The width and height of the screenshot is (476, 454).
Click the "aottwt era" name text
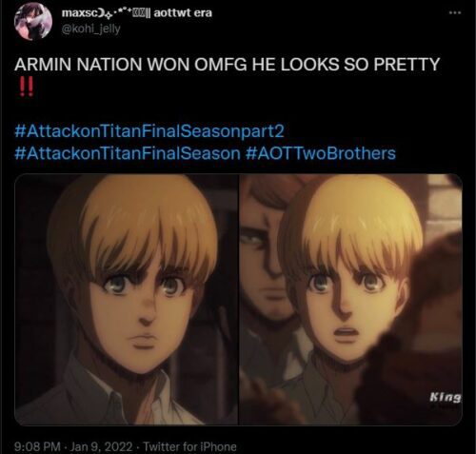click(x=183, y=13)
